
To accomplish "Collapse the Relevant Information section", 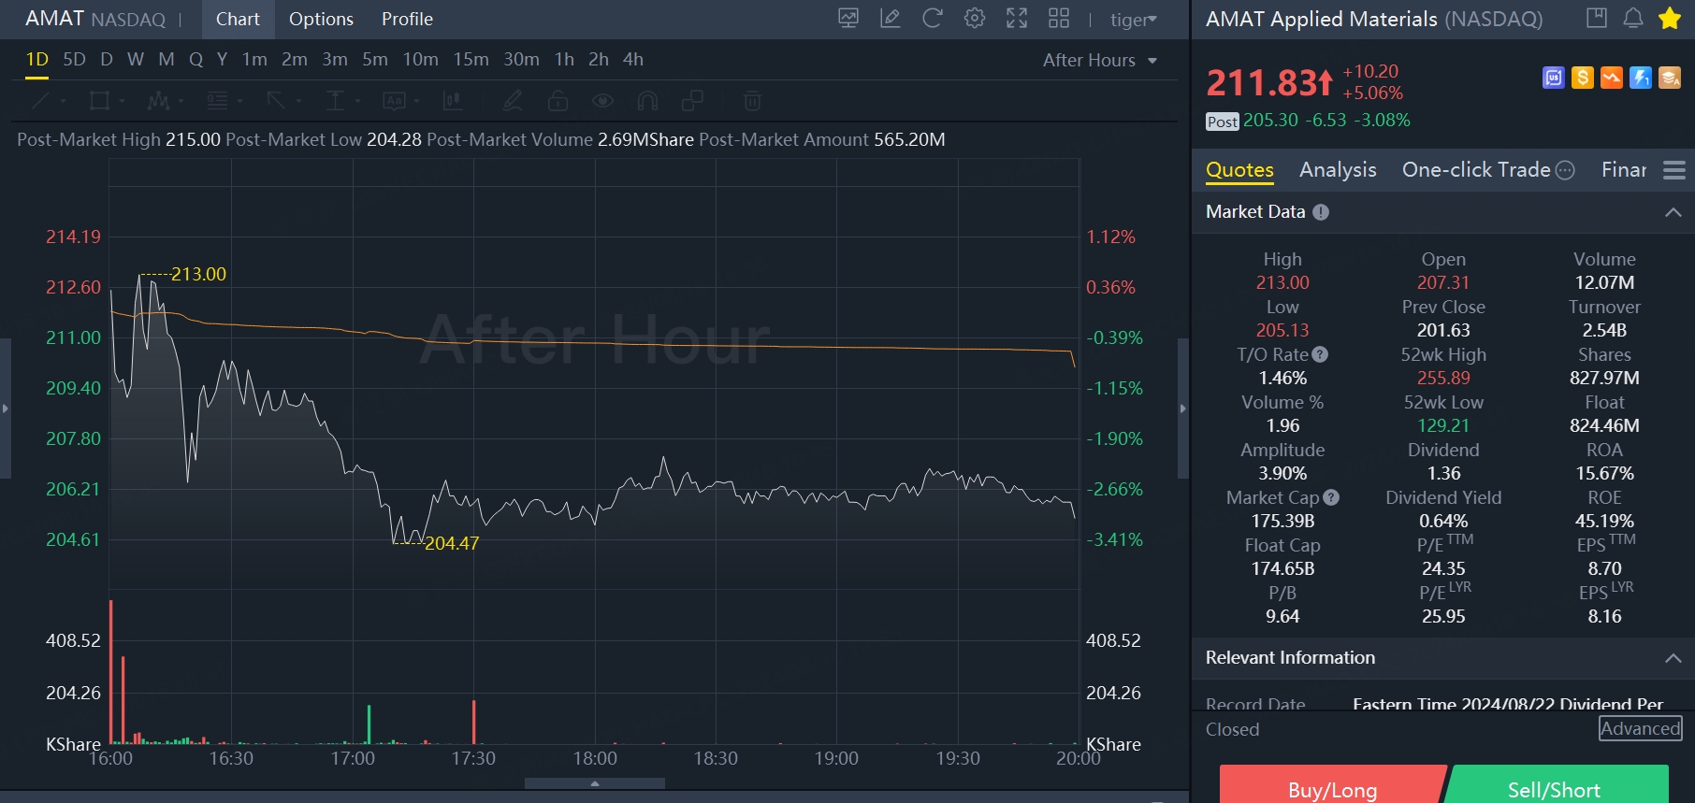I will [x=1673, y=658].
